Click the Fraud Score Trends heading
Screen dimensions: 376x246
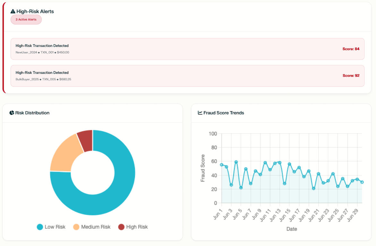click(224, 113)
